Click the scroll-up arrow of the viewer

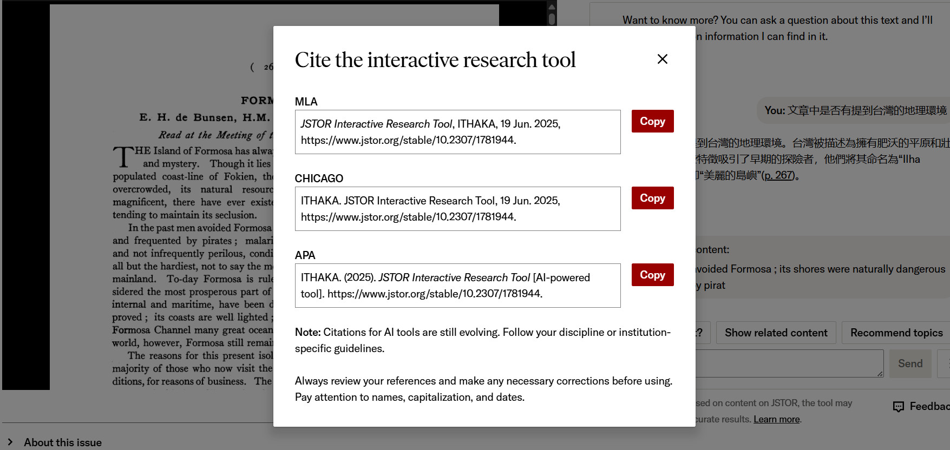coord(552,7)
